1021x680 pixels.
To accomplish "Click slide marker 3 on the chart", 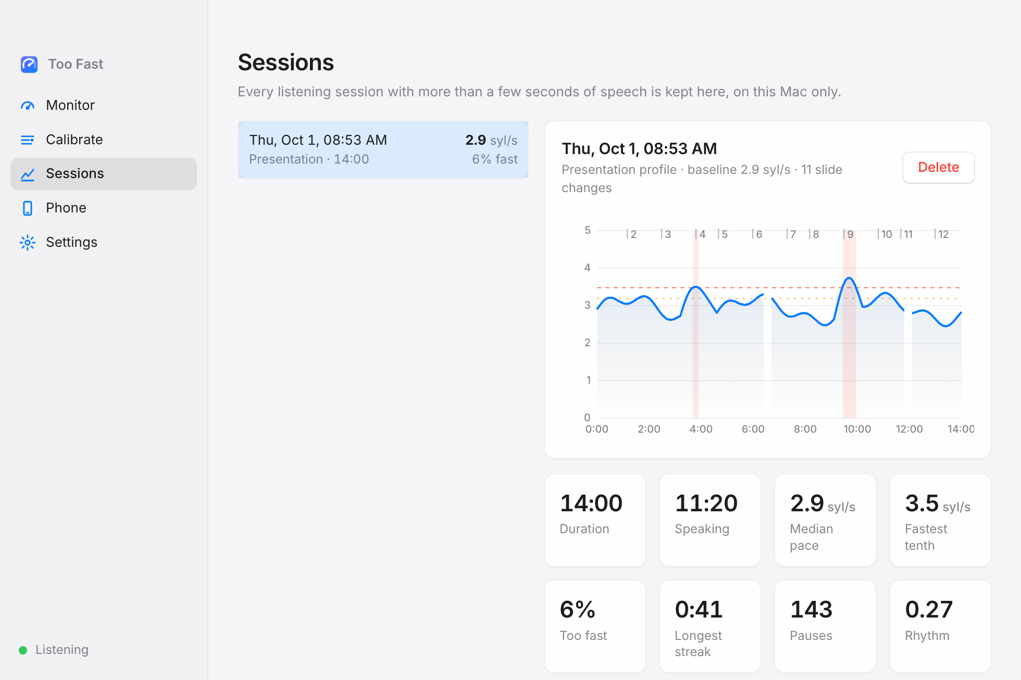I will [x=666, y=234].
